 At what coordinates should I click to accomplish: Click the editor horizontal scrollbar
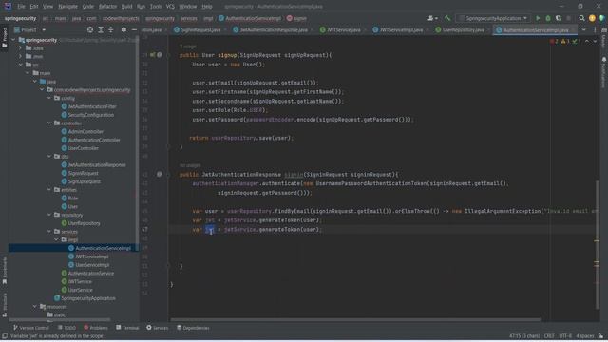click(355, 320)
